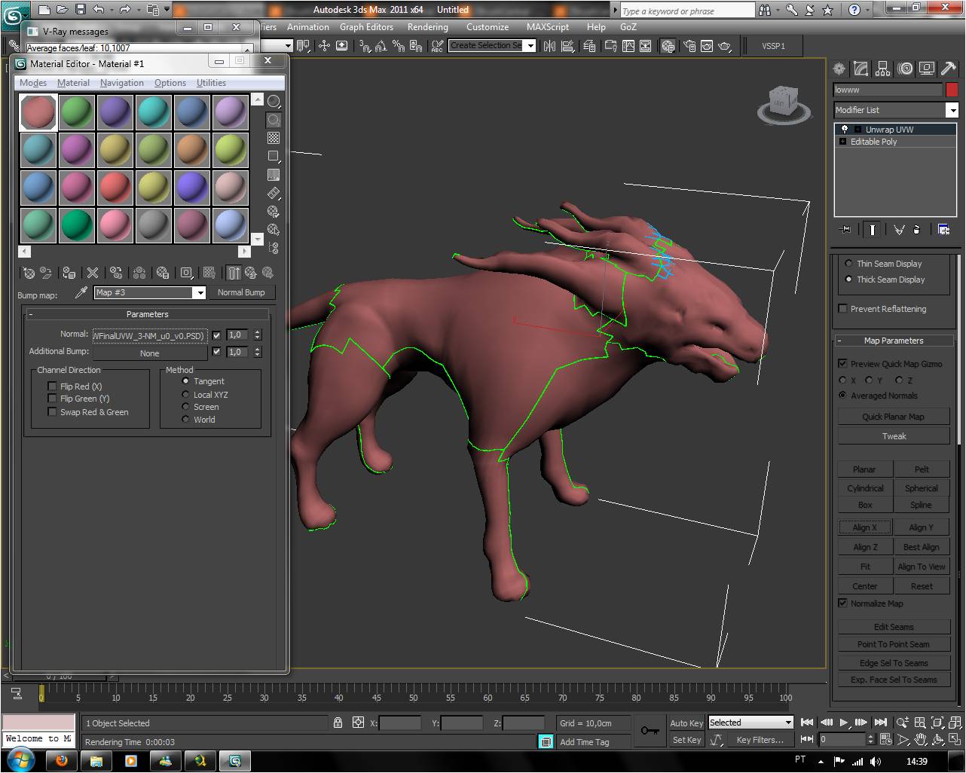Click the Quick Planar Map button
The width and height of the screenshot is (966, 773).
[894, 417]
